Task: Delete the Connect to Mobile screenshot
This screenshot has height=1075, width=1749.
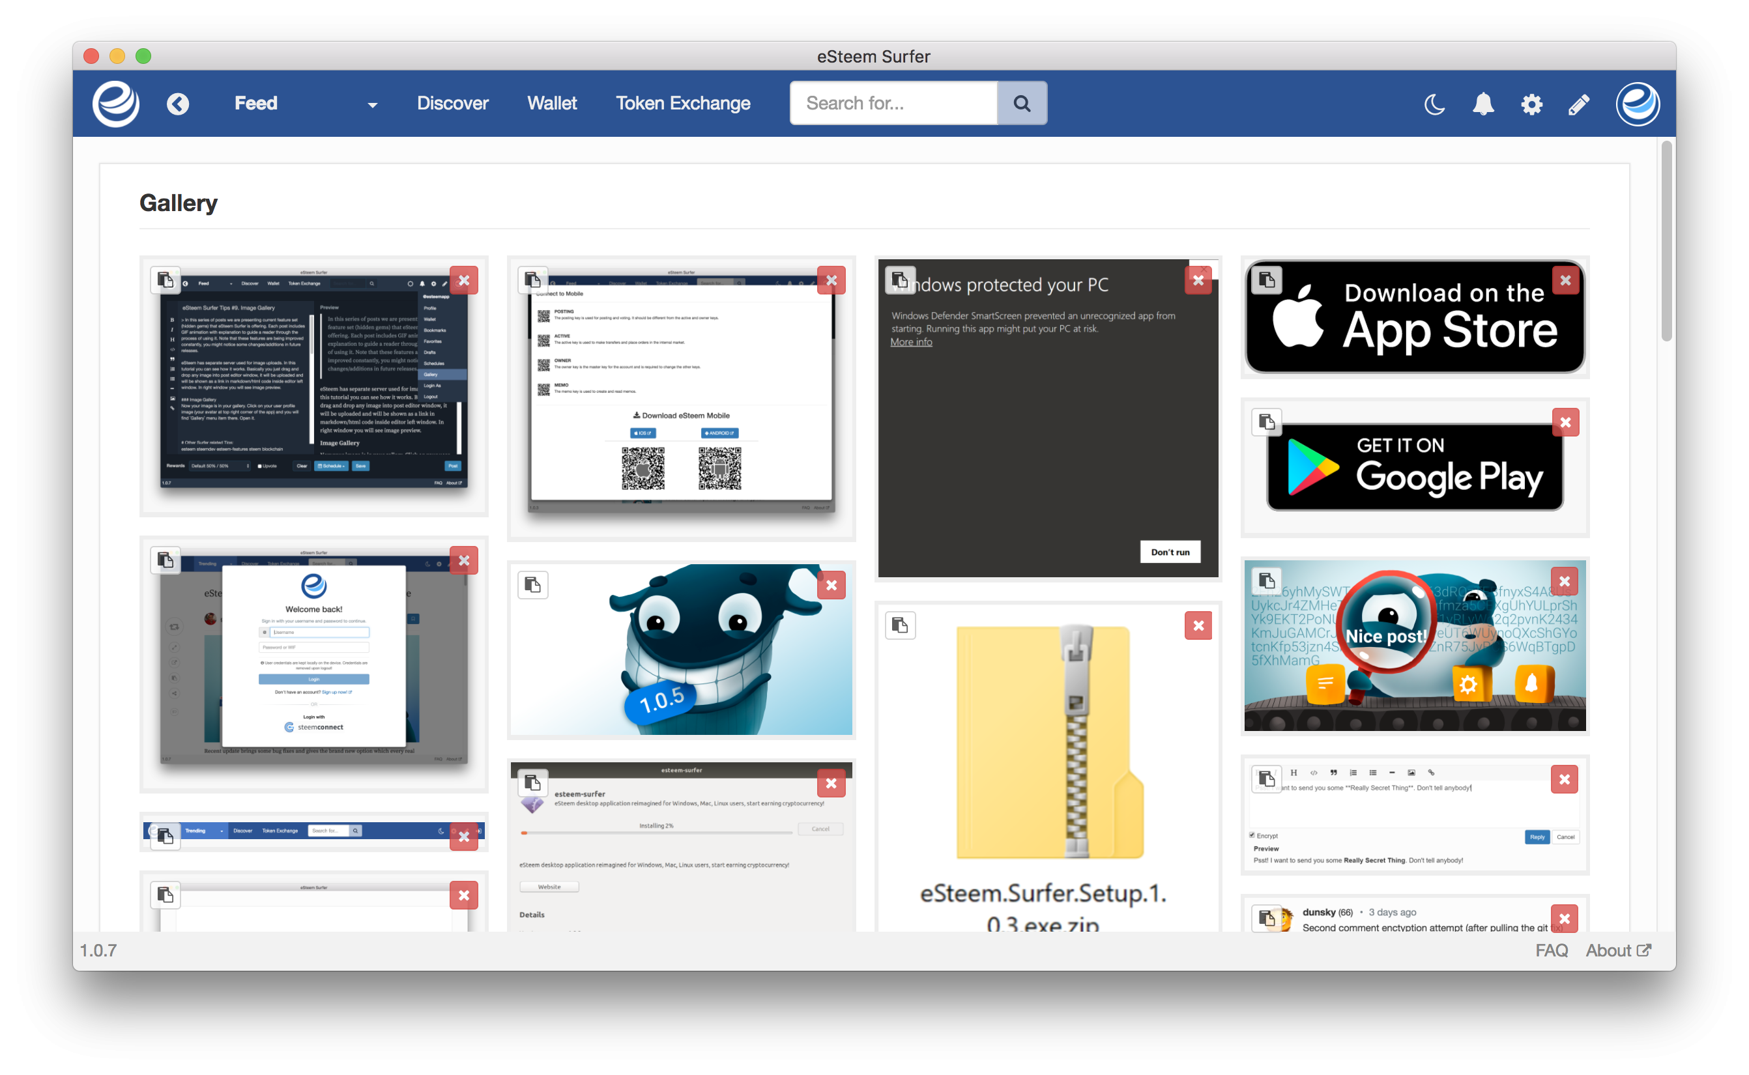Action: [832, 280]
